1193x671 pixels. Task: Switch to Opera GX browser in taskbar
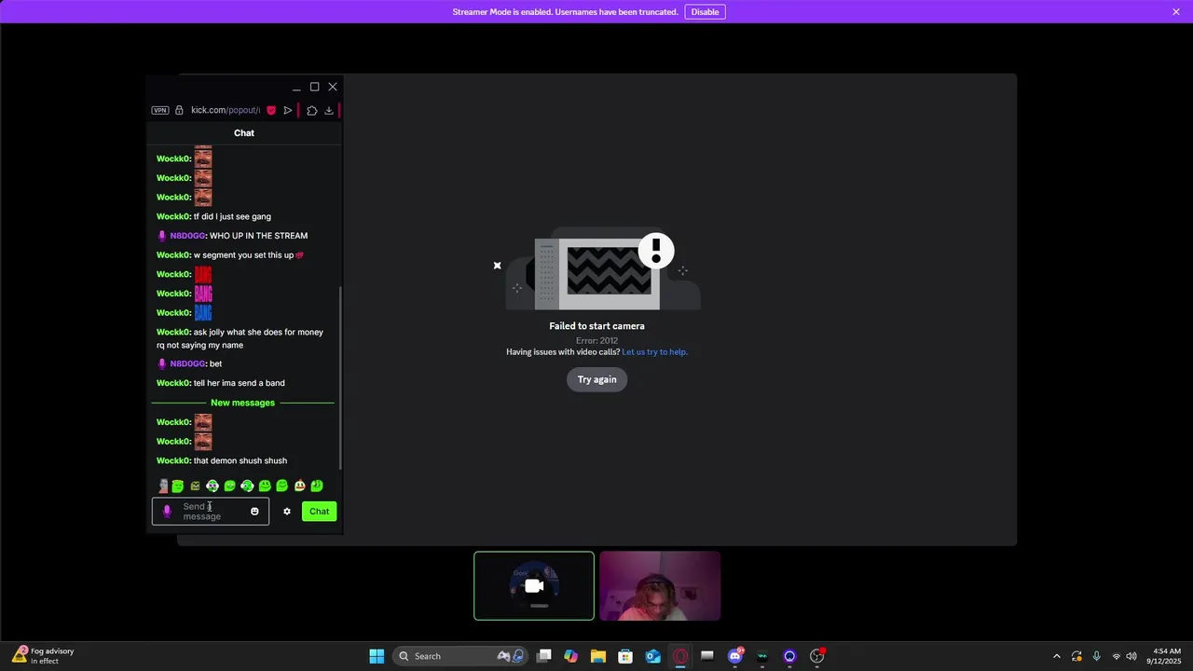point(680,656)
